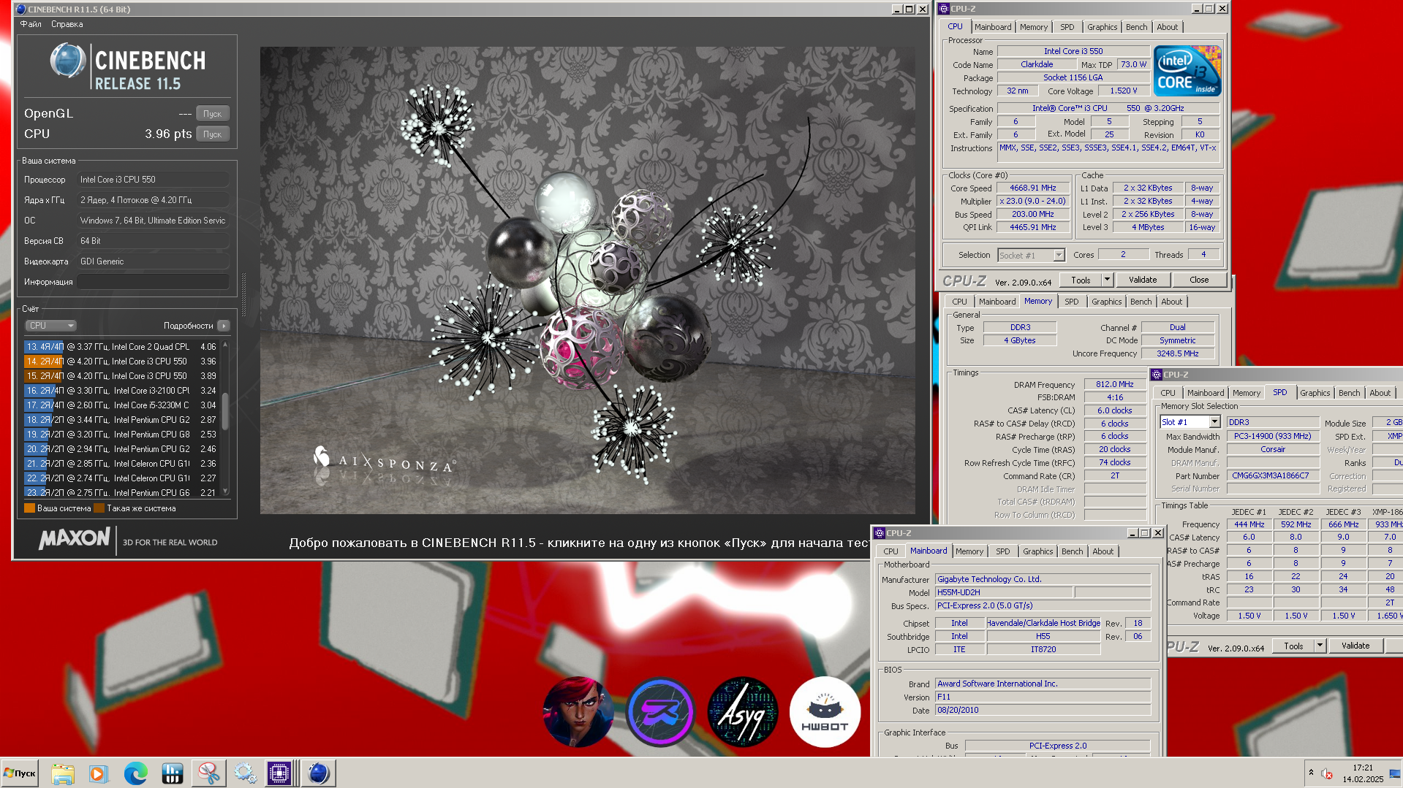Click the CPU-Z SPD window title icon
This screenshot has width=1403, height=788.
coord(1157,375)
